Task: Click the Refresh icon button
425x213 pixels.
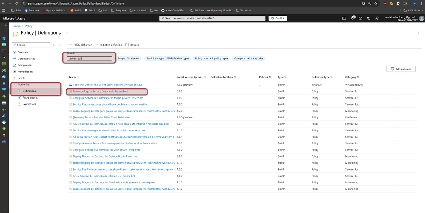Action: pos(132,45)
